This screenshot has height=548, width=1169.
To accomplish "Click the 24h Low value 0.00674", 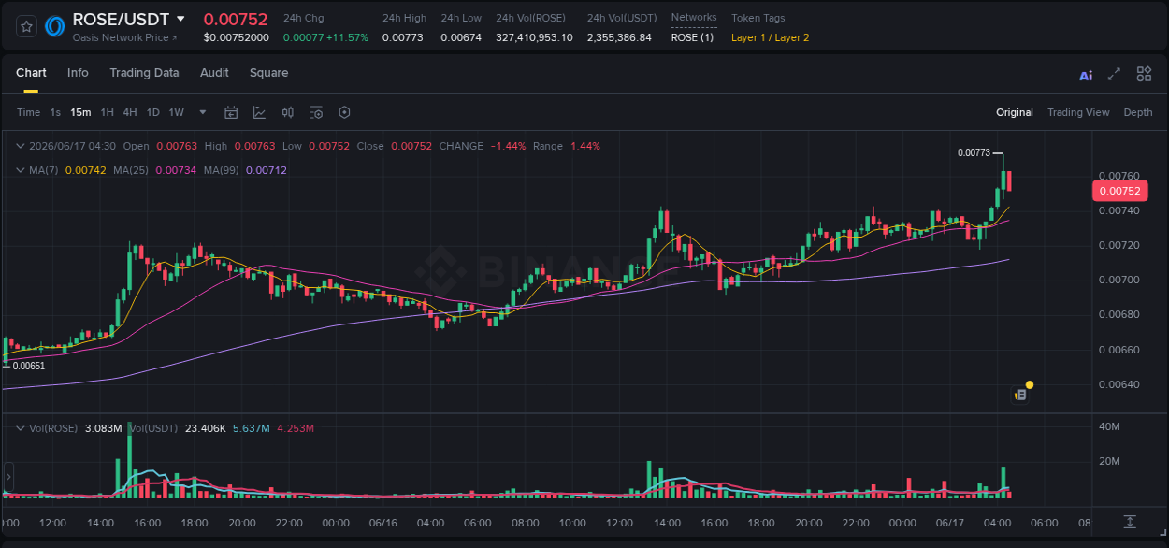I will click(x=461, y=37).
